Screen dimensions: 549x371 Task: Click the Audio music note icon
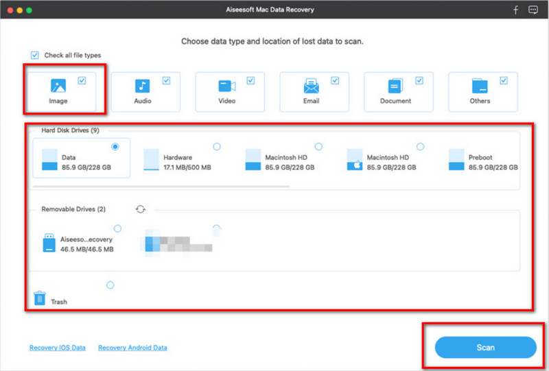pos(142,86)
